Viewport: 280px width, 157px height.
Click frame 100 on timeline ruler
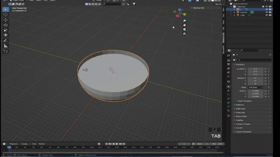[x=91, y=147]
